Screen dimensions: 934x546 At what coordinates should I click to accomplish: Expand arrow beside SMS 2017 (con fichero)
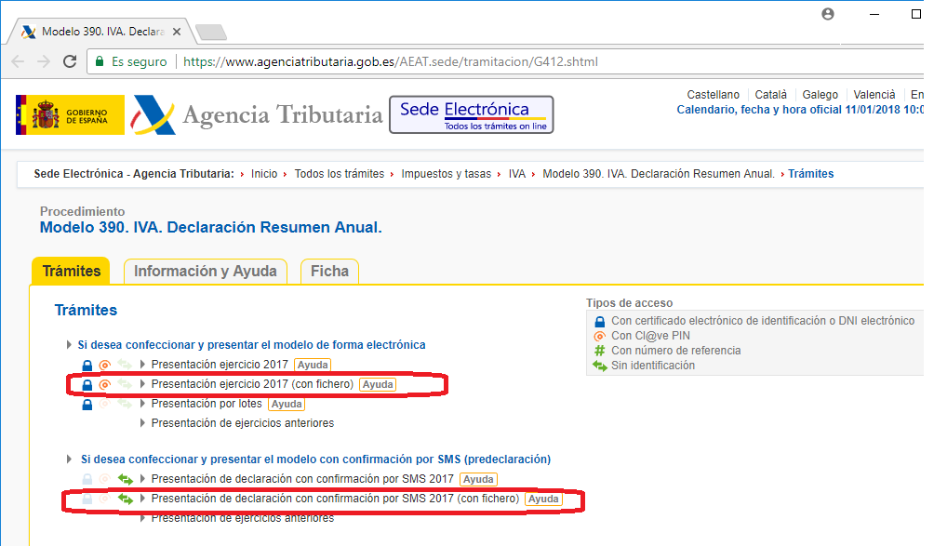[x=142, y=499]
